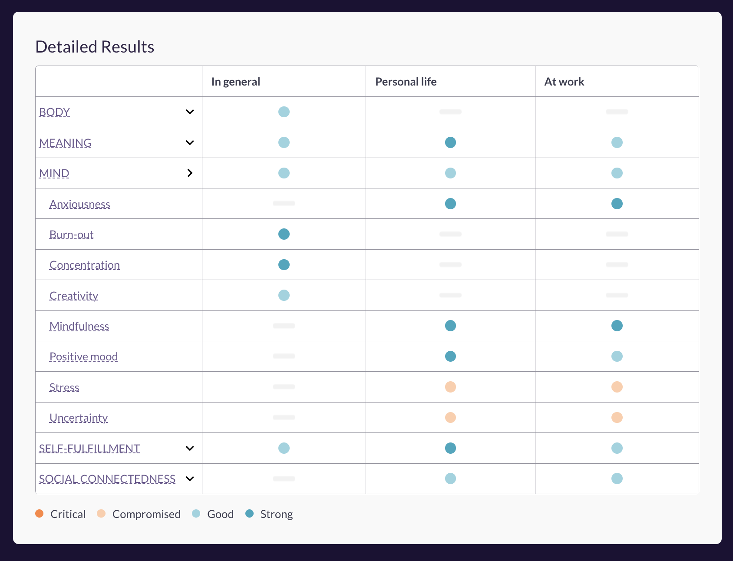Expand the SELF-FULFILLMENT category chevron
This screenshot has width=733, height=561.
(189, 449)
